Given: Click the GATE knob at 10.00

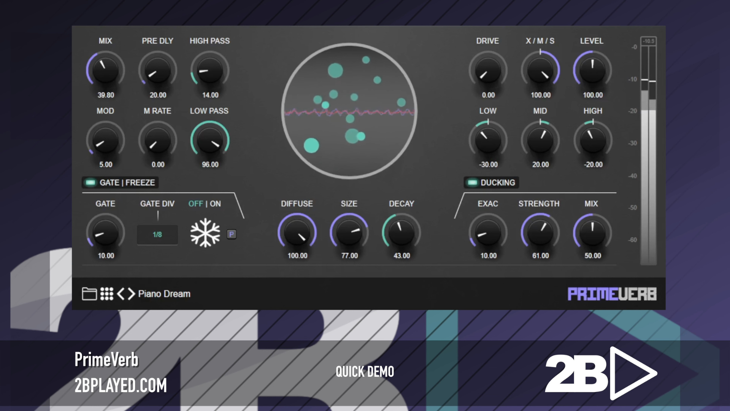Looking at the screenshot, I should pos(105,232).
